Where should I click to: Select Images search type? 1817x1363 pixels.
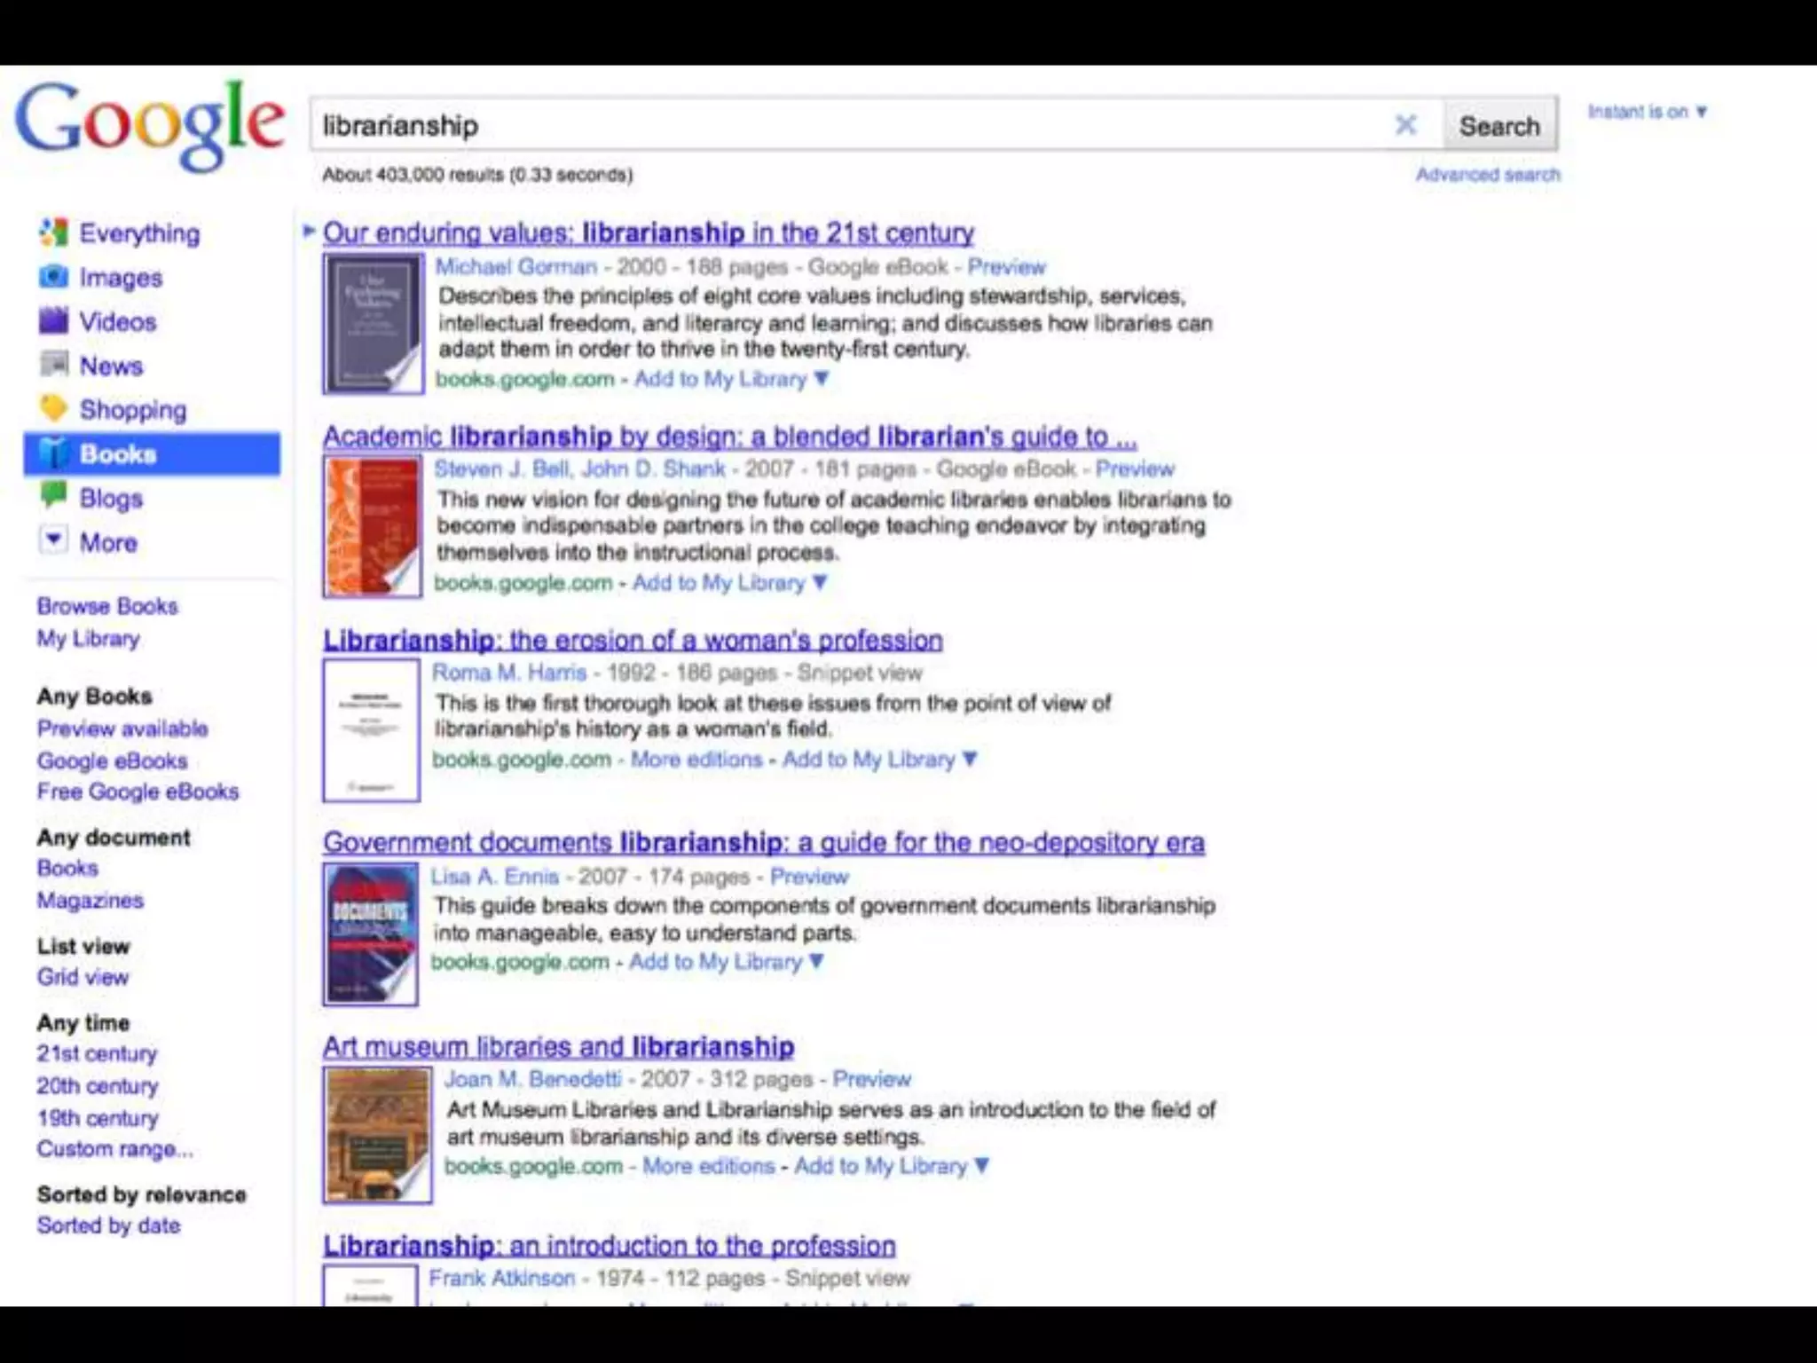pyautogui.click(x=122, y=278)
